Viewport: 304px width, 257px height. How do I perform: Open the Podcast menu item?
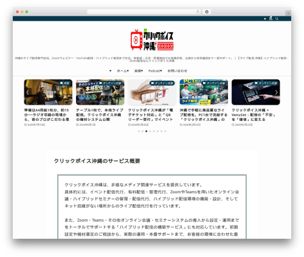click(x=154, y=70)
